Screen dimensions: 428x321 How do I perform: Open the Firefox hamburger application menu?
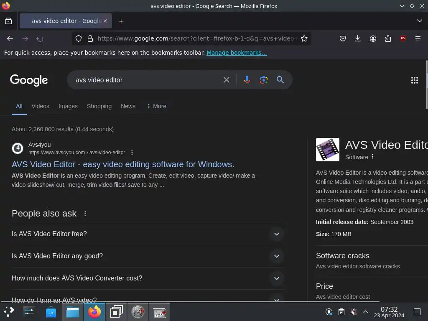click(418, 38)
